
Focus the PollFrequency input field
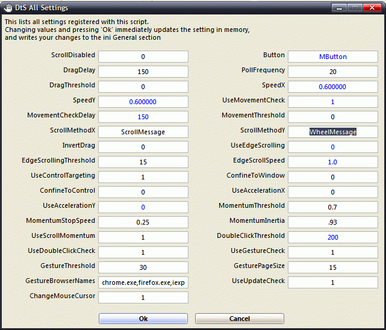click(x=333, y=72)
